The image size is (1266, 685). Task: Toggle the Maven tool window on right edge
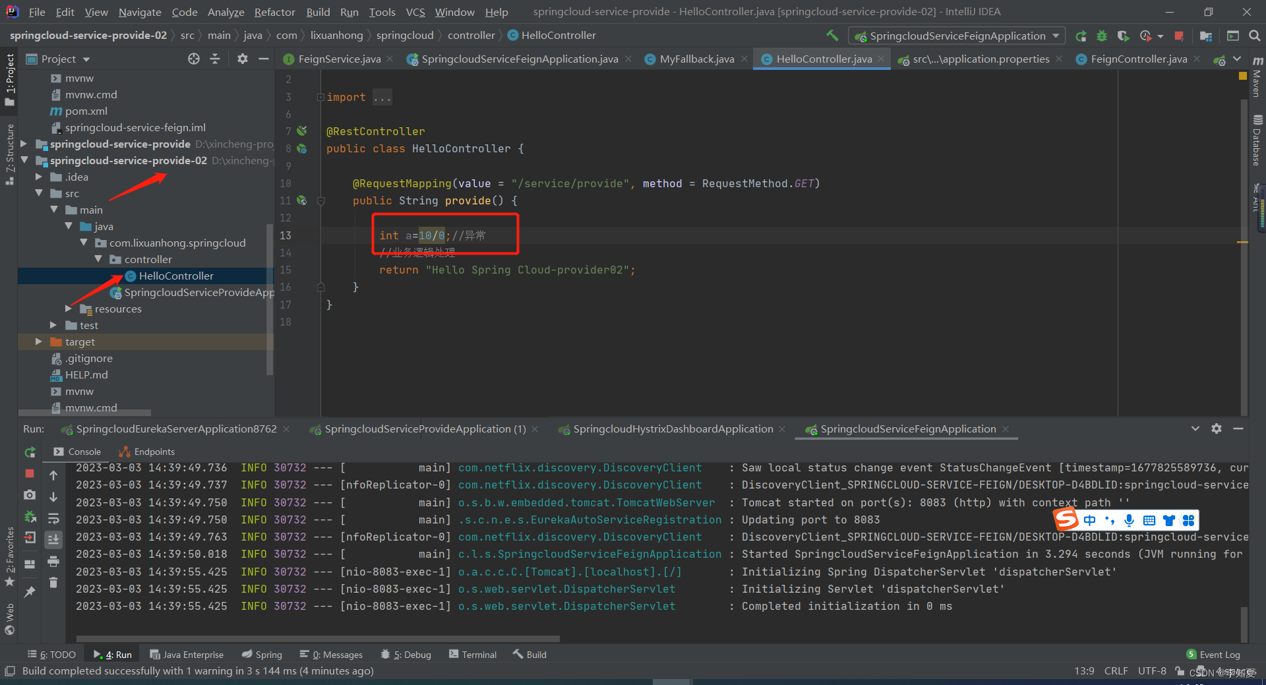[1257, 78]
